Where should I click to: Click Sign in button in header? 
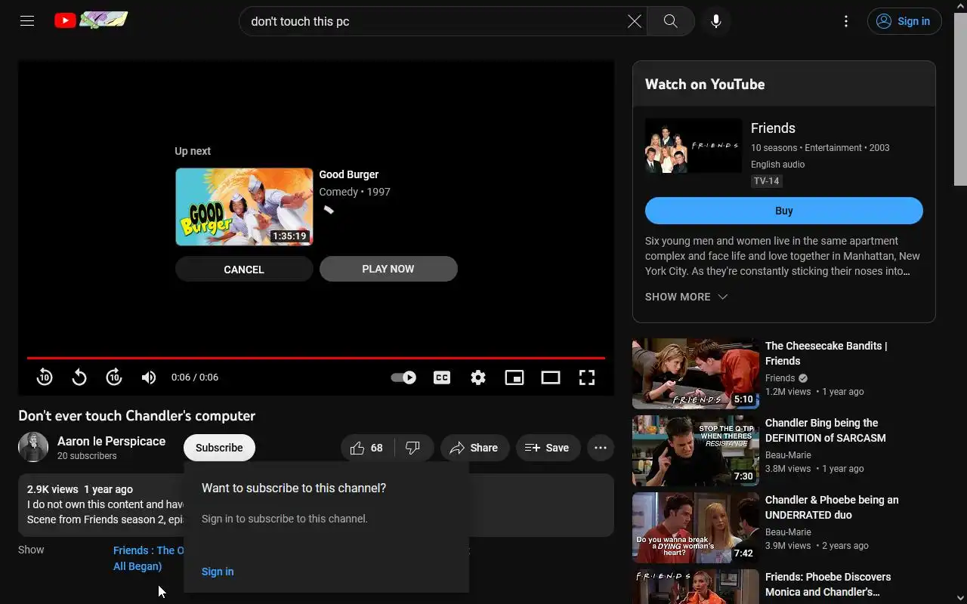point(904,21)
